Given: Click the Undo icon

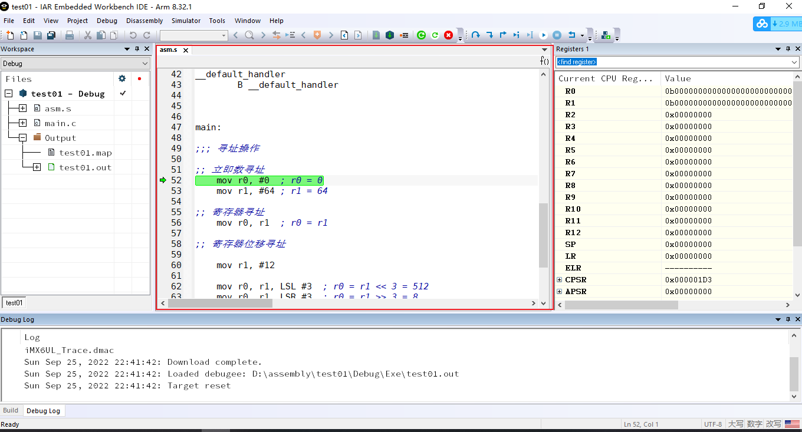Looking at the screenshot, I should pos(133,35).
